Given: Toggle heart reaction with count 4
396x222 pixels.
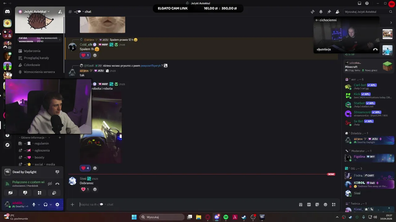Looking at the screenshot, I should (x=85, y=168).
